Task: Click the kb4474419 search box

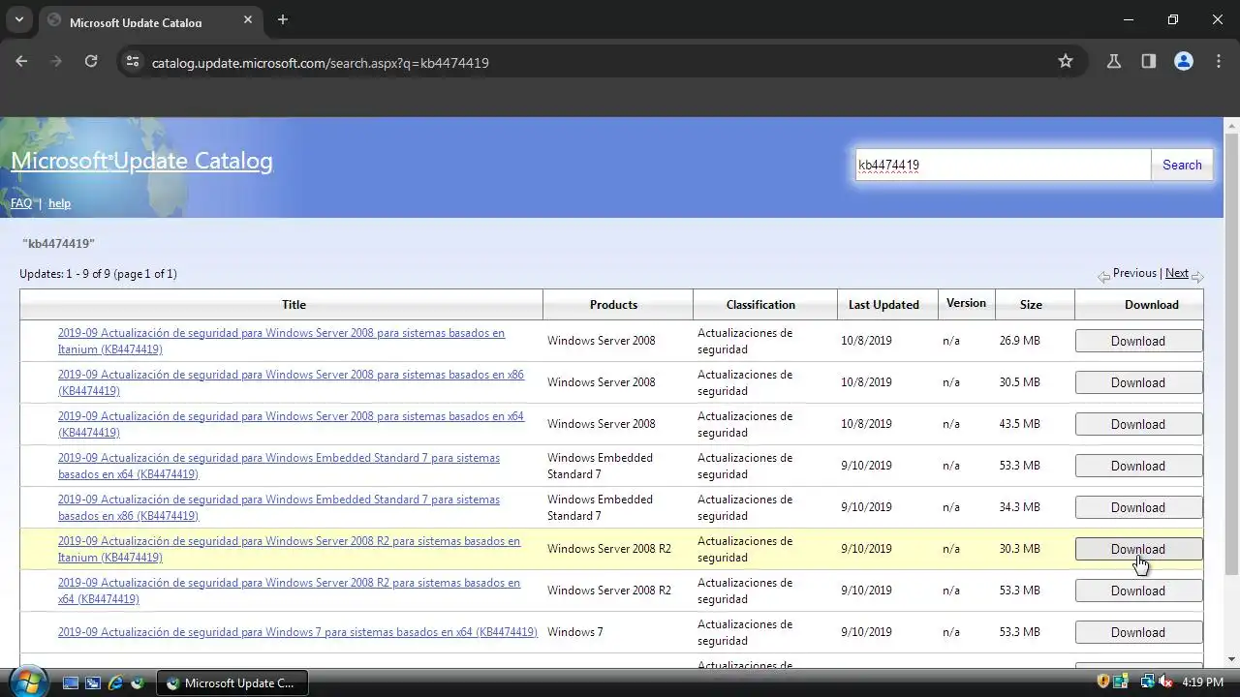Action: 1002,165
